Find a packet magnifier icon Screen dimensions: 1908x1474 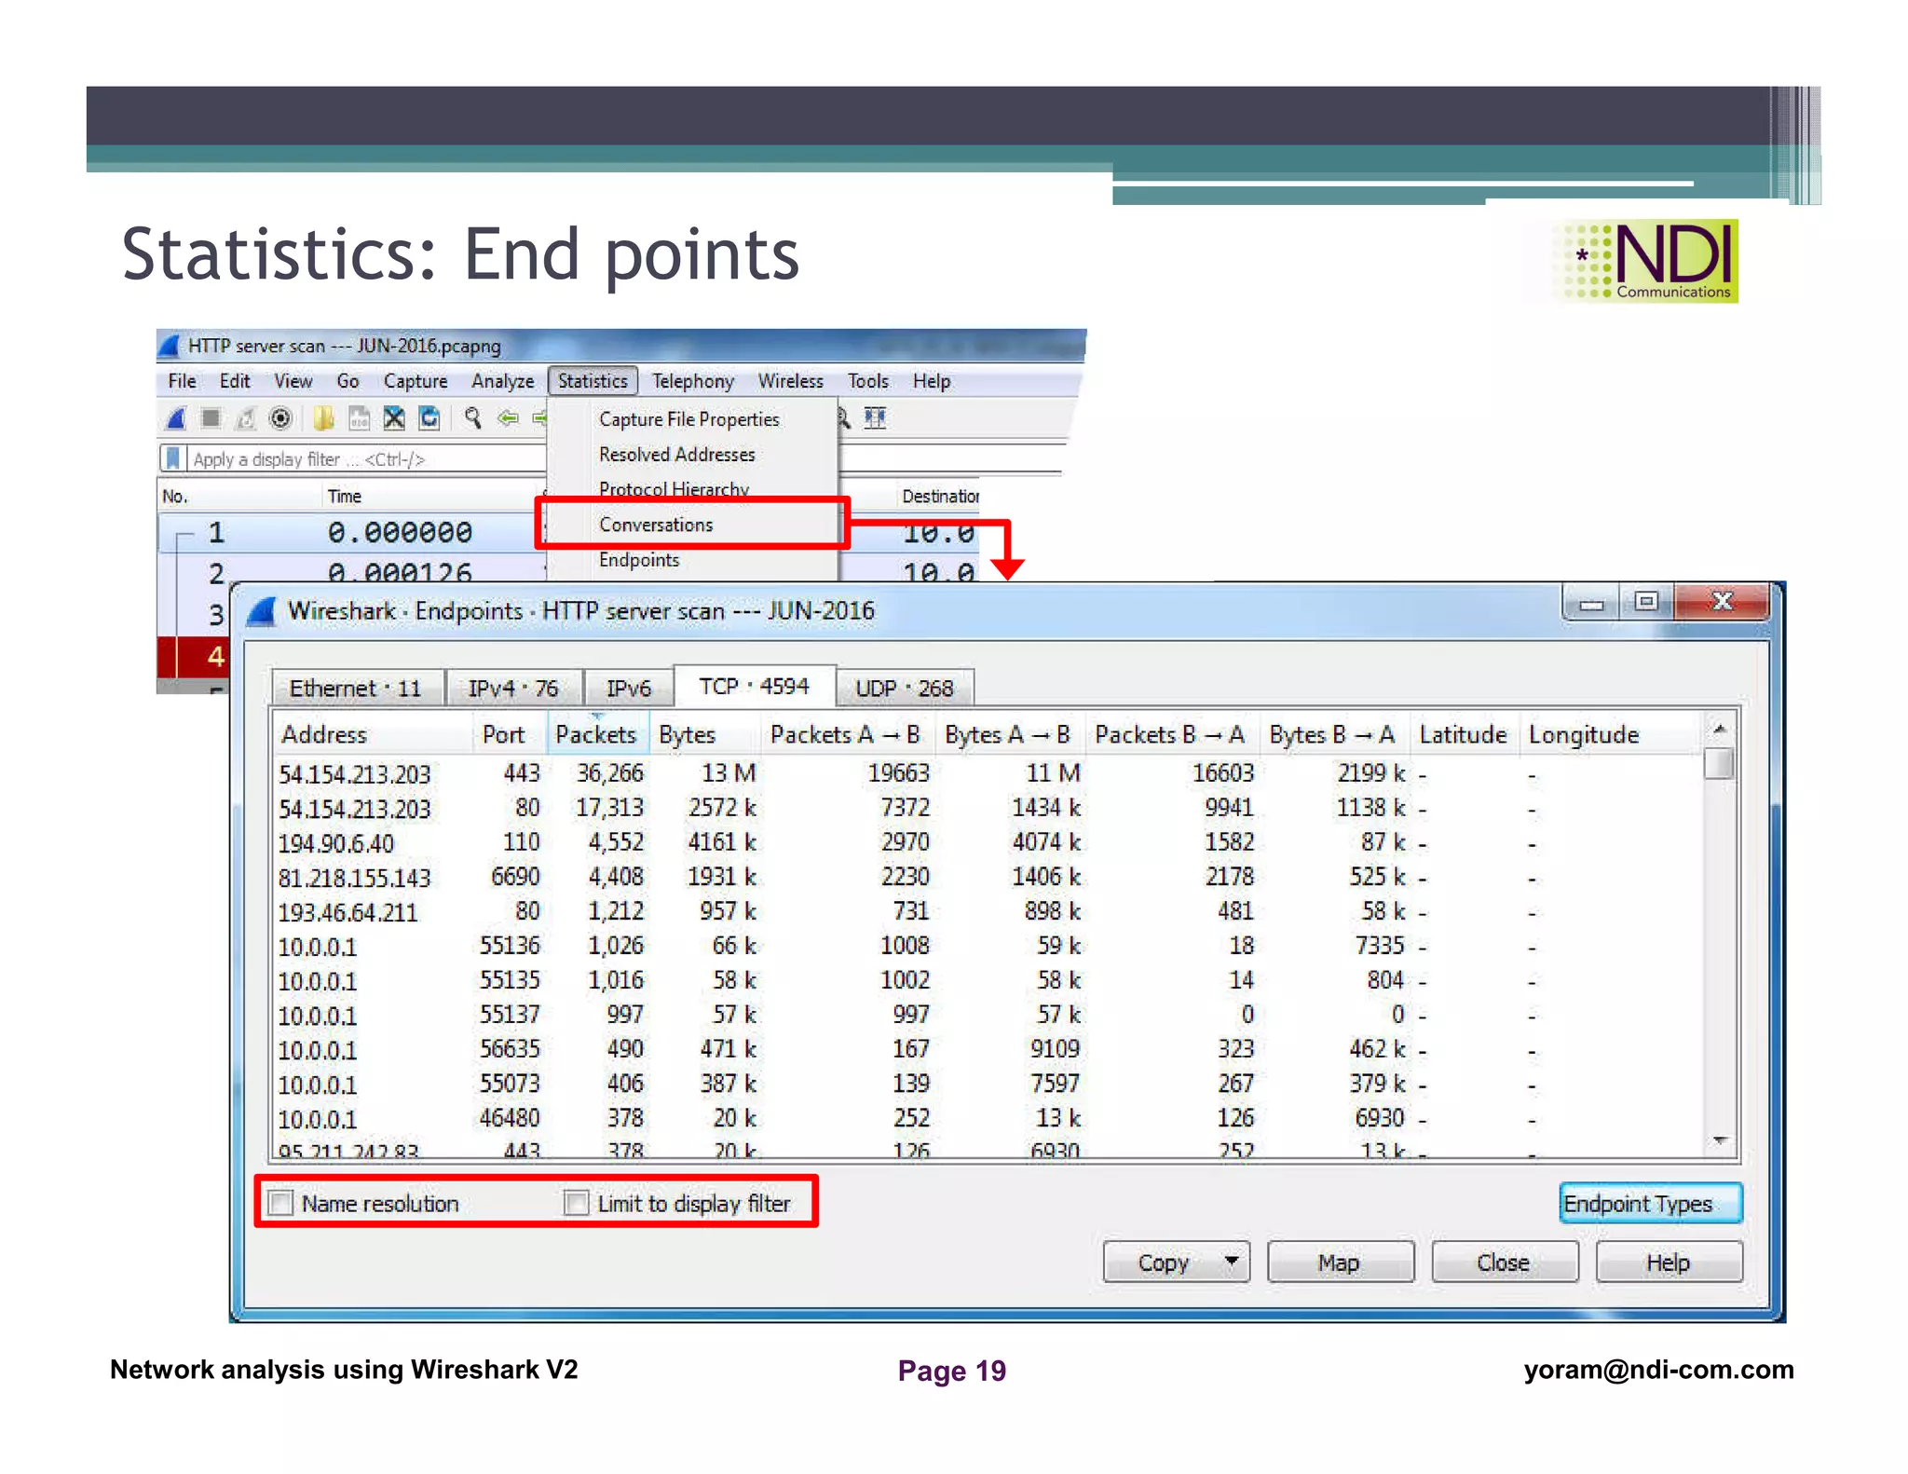(473, 418)
